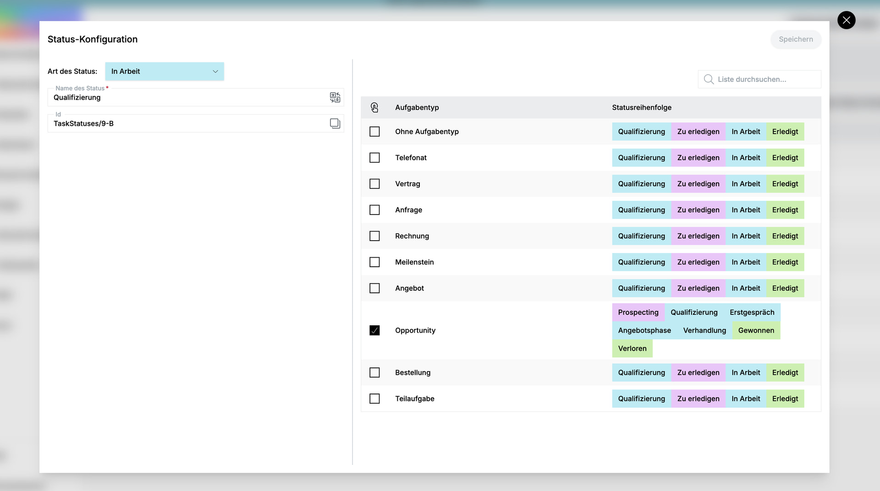Click the Erstgespräch status chip
880x491 pixels.
click(752, 313)
